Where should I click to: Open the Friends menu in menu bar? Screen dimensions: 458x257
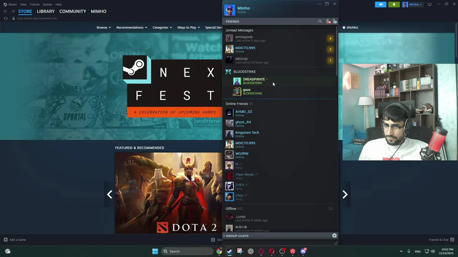(35, 4)
